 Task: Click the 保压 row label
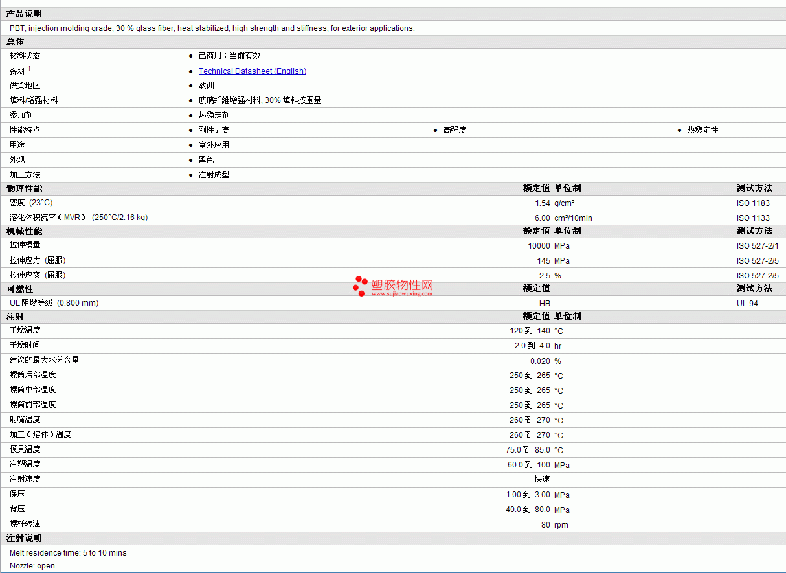17,495
